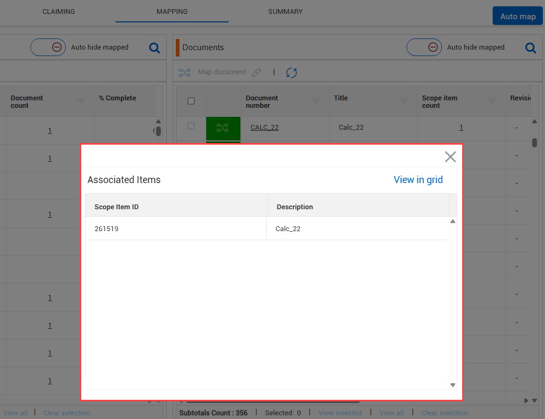The width and height of the screenshot is (545, 419).
Task: Click the Map document toolbar icon
Action: [x=184, y=73]
